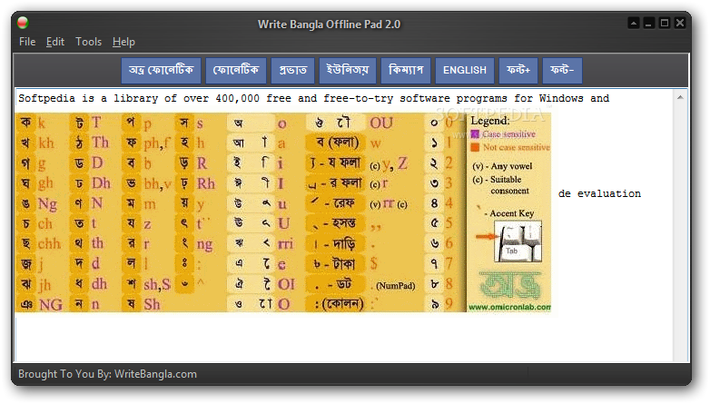Viewport: 710px width, 404px height.
Task: Click the 'ph,f' mapping in chart
Action: 157,143
